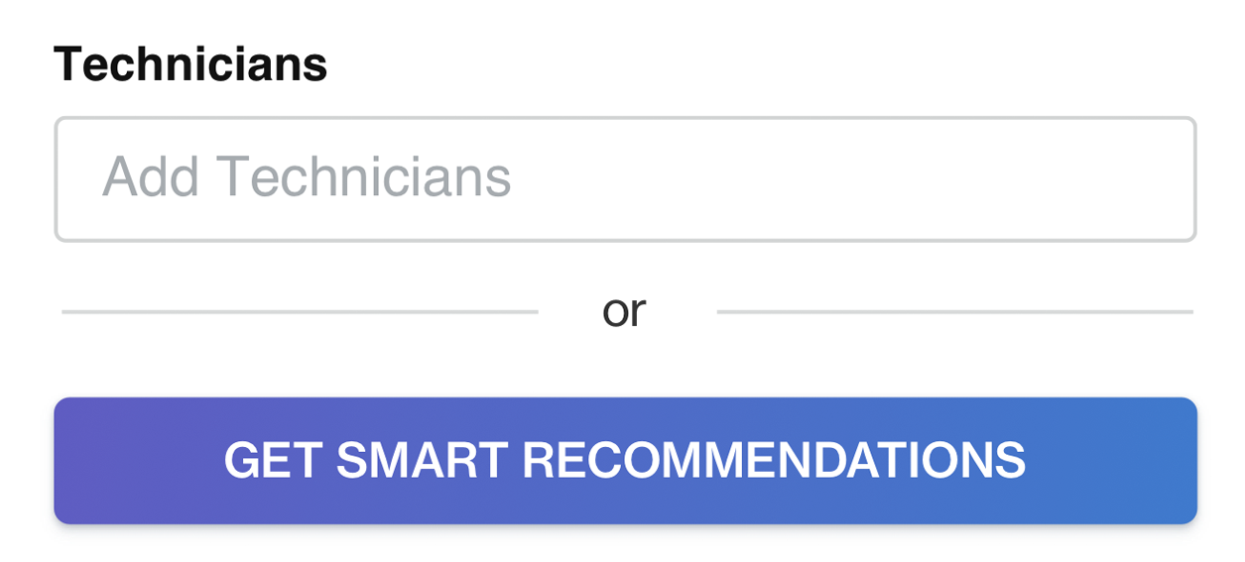The image size is (1245, 562).
Task: Click the divider line right of "or"
Action: [x=954, y=312]
